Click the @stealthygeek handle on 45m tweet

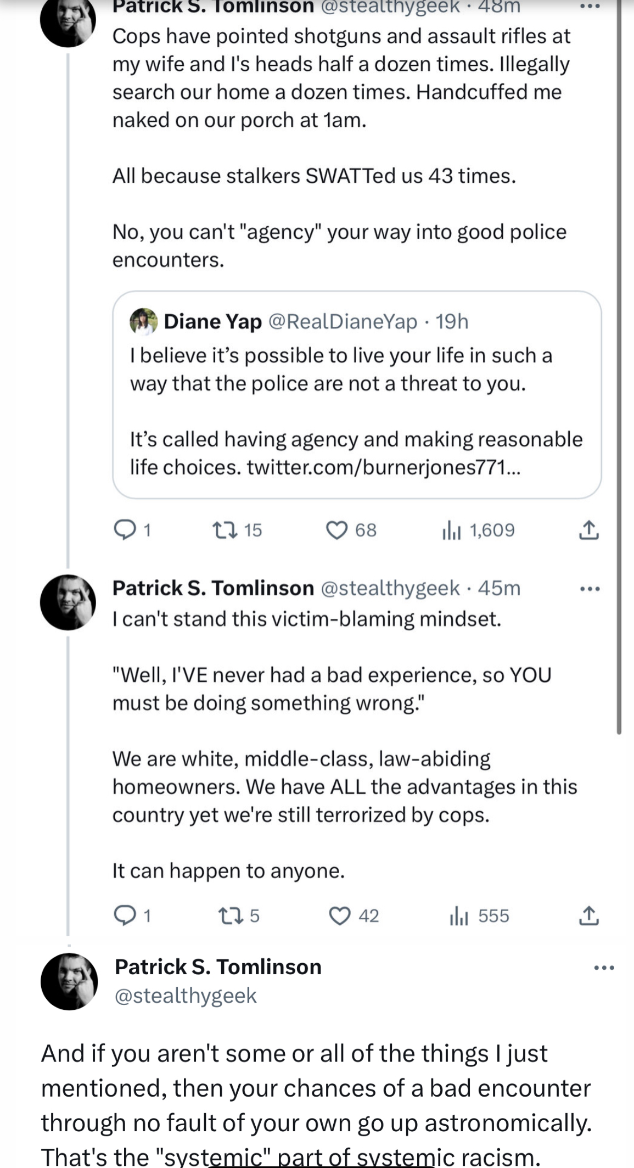(x=390, y=588)
